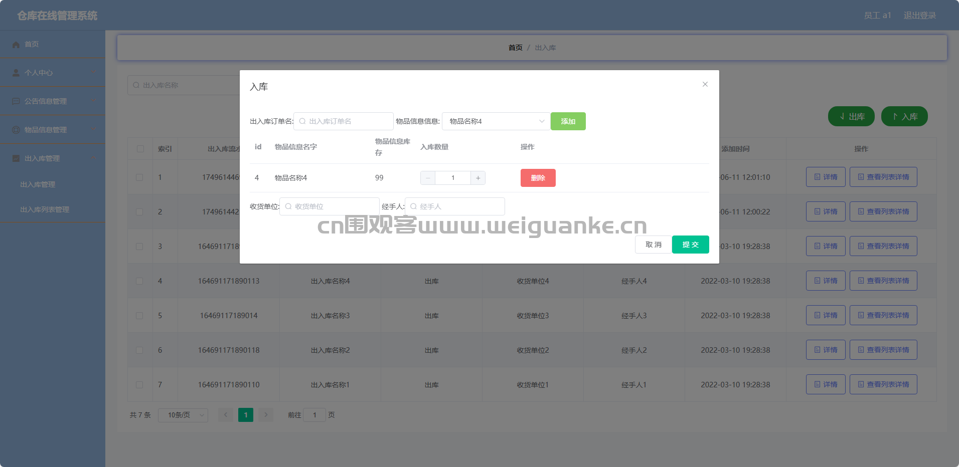Viewport: 959px width, 467px height.
Task: Click 退出登录 in the header
Action: click(919, 16)
